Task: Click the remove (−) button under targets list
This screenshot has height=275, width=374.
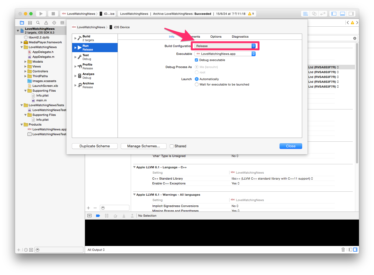Action: 95,208
